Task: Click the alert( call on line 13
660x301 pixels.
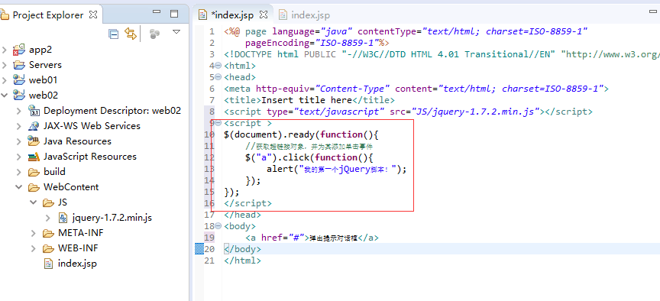Action: [x=283, y=170]
